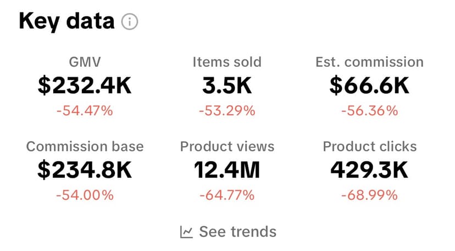The image size is (455, 251).
Task: Click the -54.47% GMV change percentage
Action: 85,110
